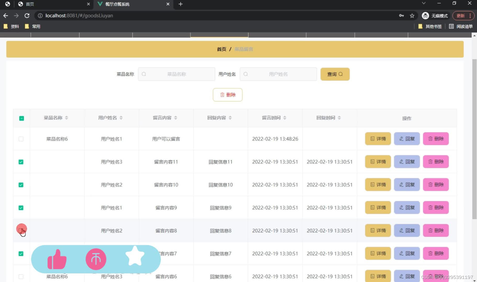
Task: Open 详情 for the 留言内容9 row
Action: click(378, 208)
